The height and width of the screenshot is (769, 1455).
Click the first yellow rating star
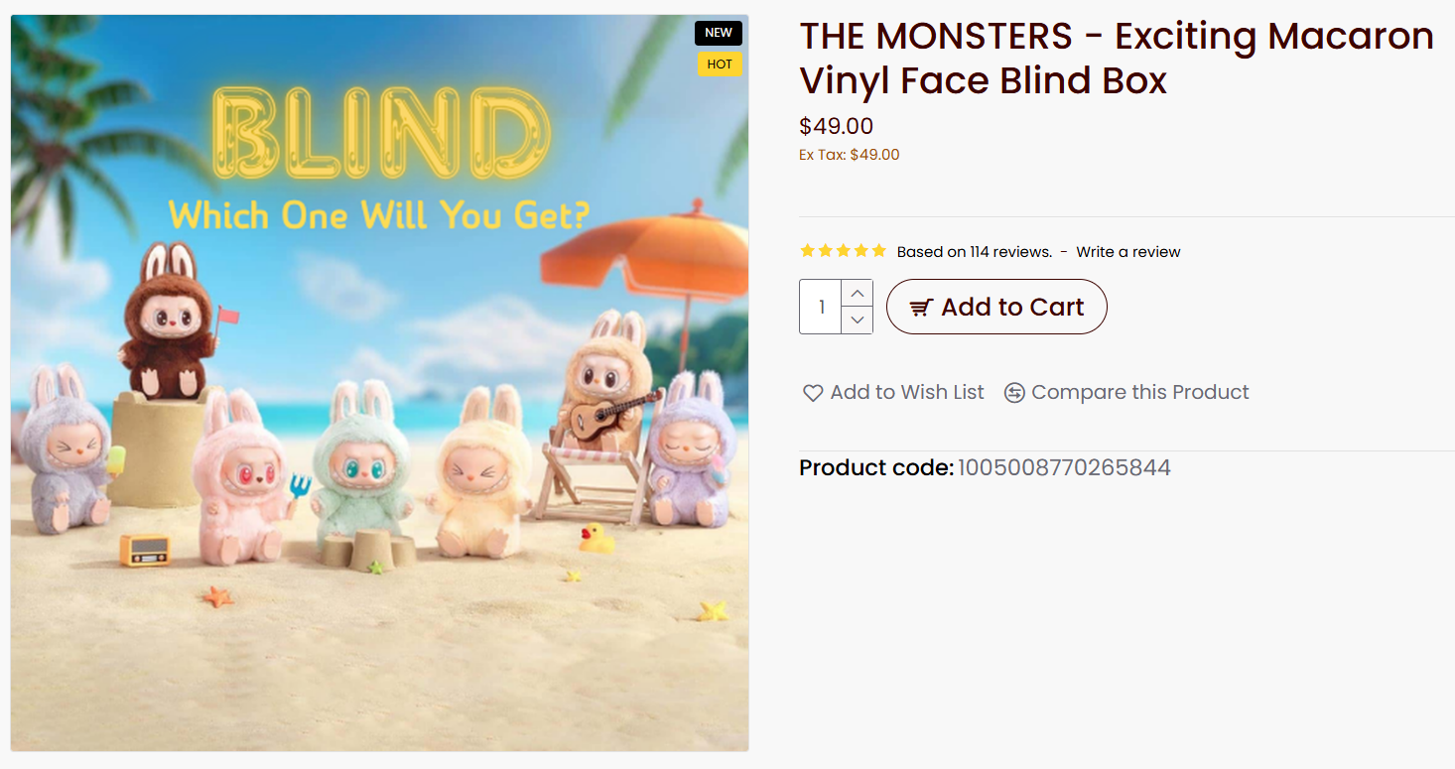(x=808, y=251)
